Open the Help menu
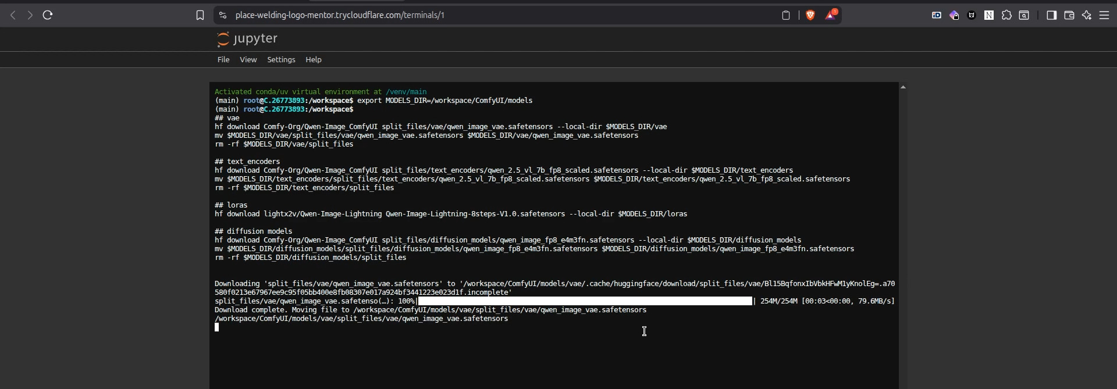 (x=314, y=59)
